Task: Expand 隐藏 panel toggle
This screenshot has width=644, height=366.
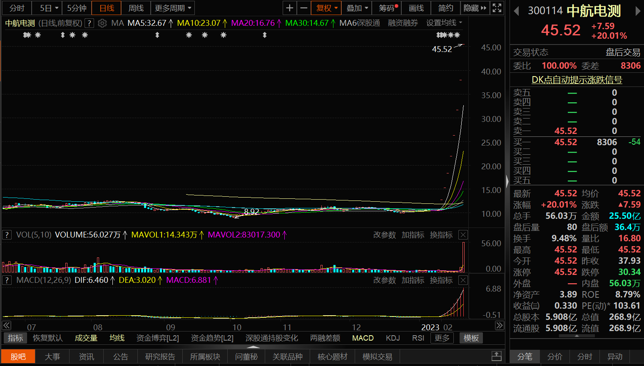Action: click(x=475, y=8)
